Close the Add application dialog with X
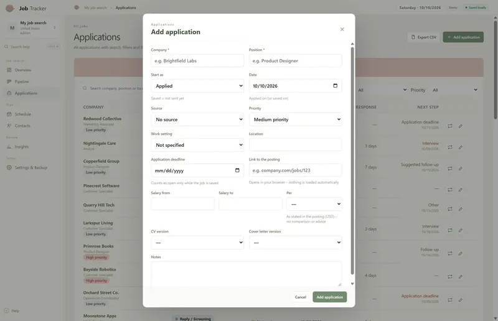This screenshot has width=498, height=321. tap(342, 29)
